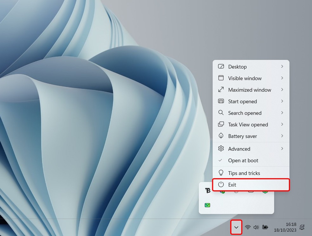Click the gear icon next to Advanced
This screenshot has height=236, width=312.
coord(221,149)
